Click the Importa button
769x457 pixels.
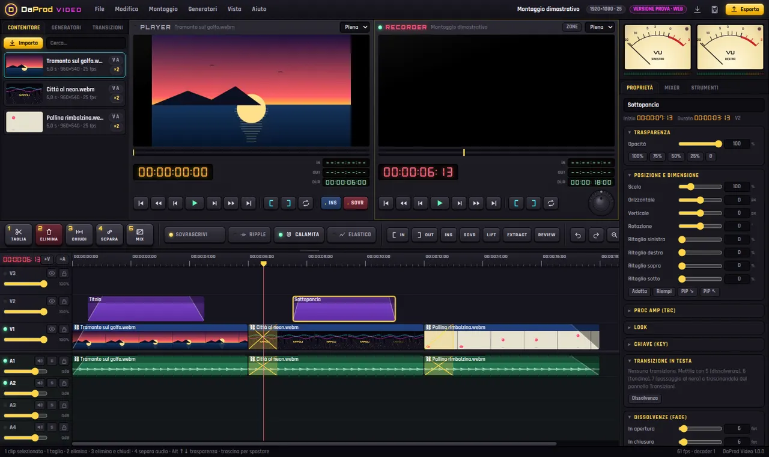click(x=23, y=43)
